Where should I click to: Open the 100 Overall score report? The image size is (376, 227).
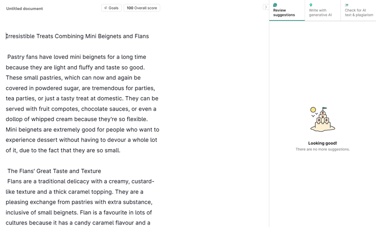point(142,8)
